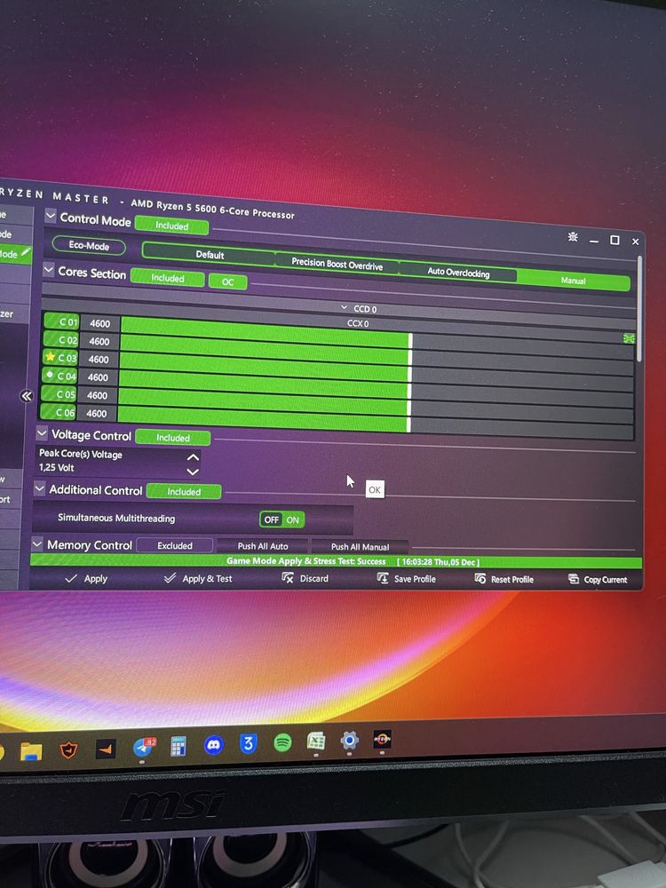This screenshot has width=666, height=888.
Task: Open the dark orange-arrow app in taskbar
Action: click(x=106, y=749)
